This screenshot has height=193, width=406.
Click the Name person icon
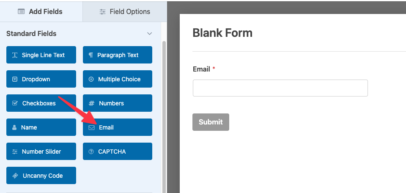click(15, 127)
